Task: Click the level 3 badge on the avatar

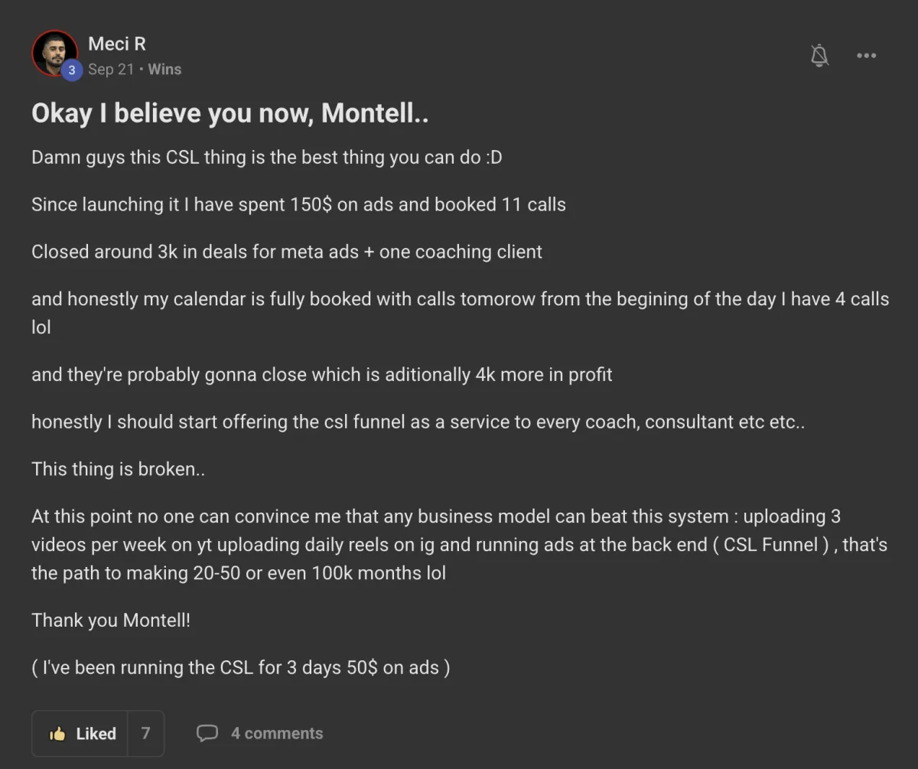Action: [72, 70]
